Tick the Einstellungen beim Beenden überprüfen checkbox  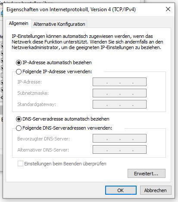click(20, 164)
